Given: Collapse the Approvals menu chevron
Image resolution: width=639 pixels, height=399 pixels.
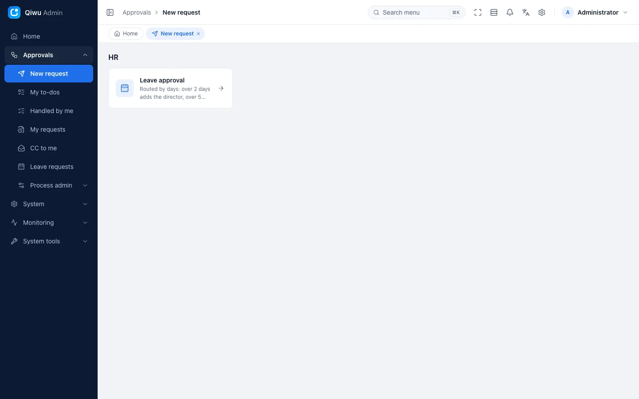Looking at the screenshot, I should click(x=85, y=55).
